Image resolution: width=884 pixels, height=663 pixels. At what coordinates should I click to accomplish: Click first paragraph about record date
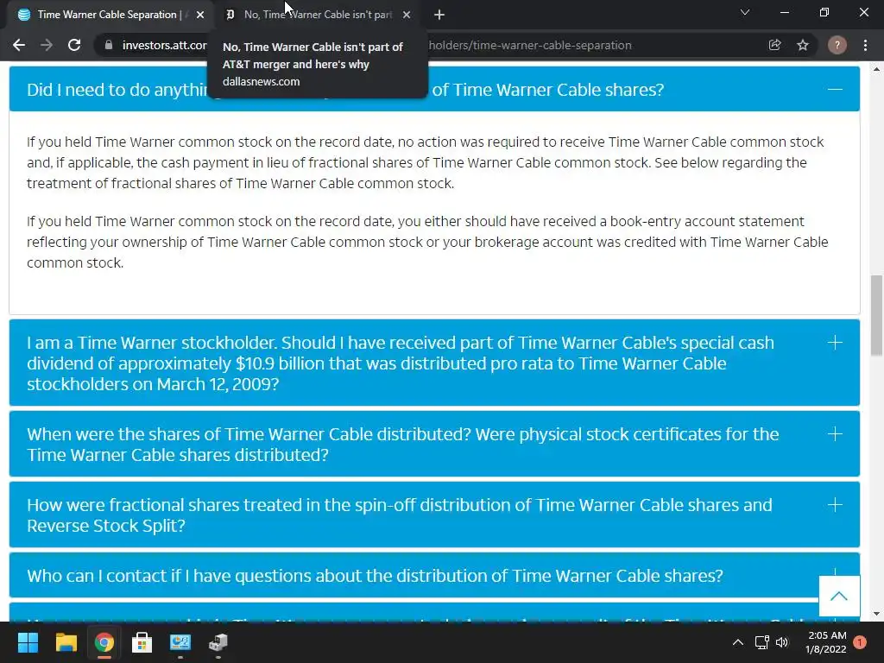coord(425,162)
